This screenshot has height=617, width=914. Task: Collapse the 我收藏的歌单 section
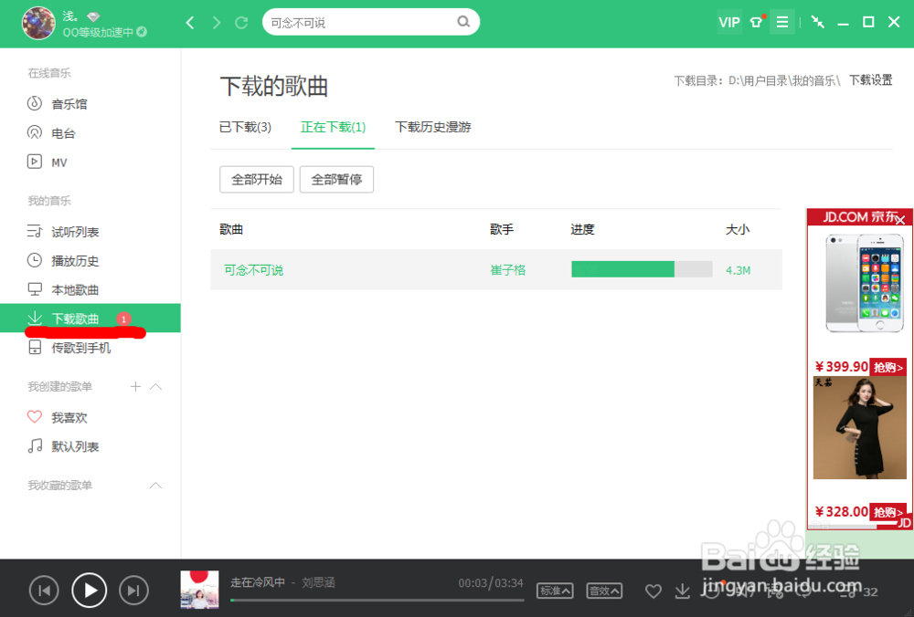coord(155,486)
